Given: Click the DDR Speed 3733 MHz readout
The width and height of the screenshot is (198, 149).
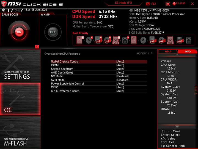Looking at the screenshot, I should point(95,17).
